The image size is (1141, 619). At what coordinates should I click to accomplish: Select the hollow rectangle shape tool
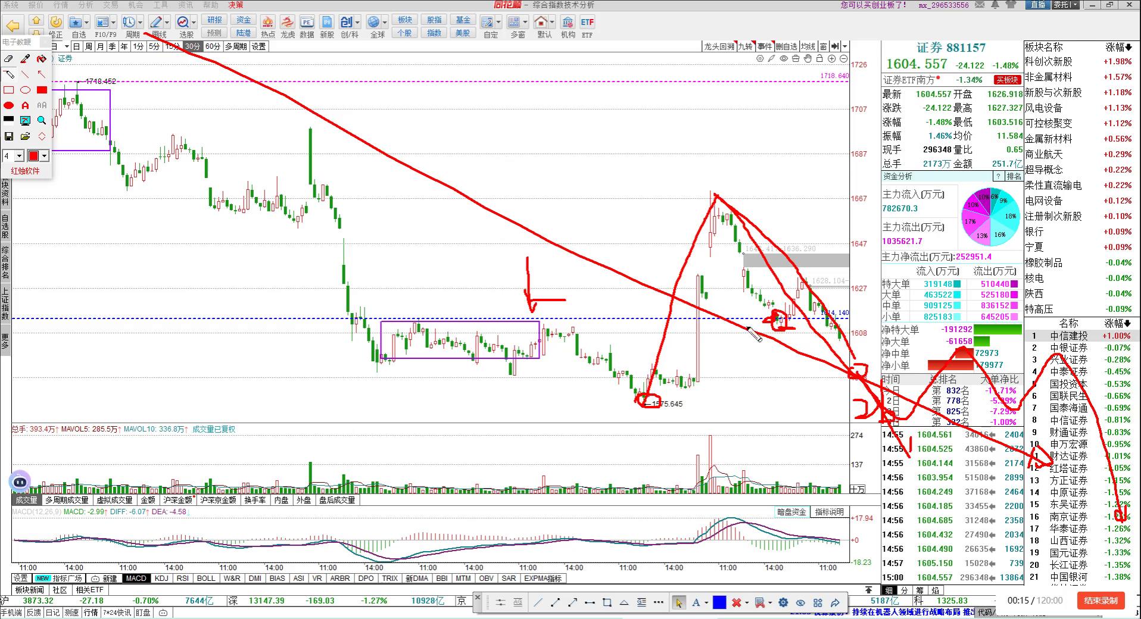point(9,90)
